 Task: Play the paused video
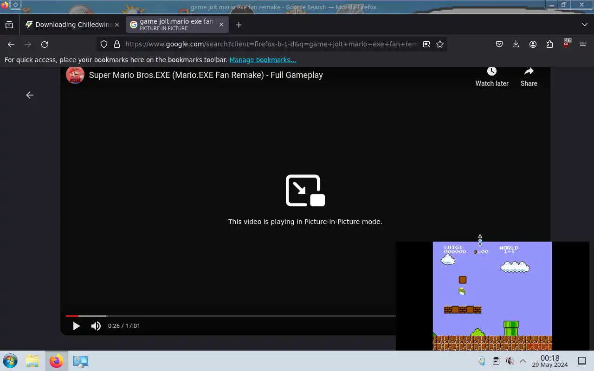pos(76,326)
